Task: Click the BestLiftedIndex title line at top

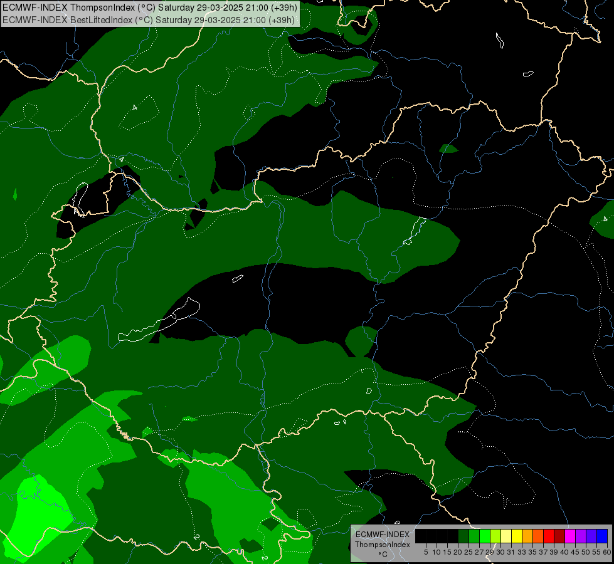Action: point(149,19)
